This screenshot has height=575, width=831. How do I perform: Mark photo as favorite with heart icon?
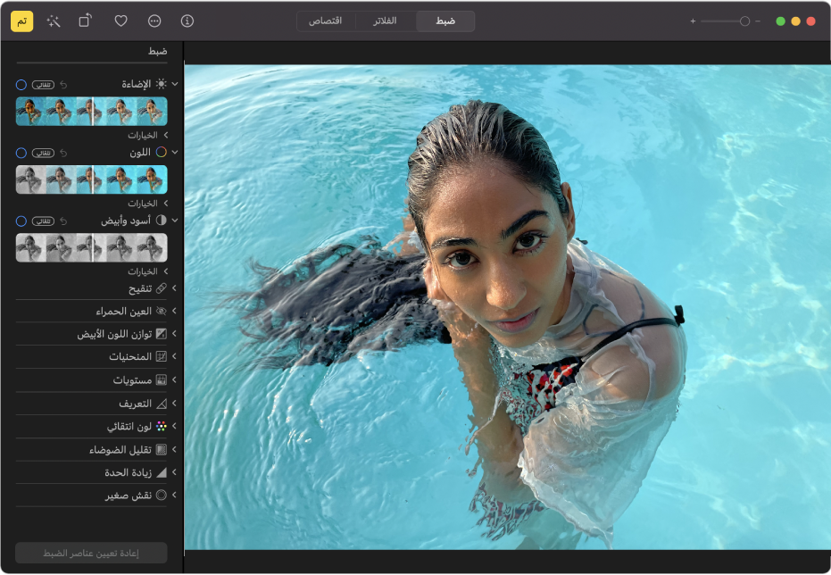point(120,21)
